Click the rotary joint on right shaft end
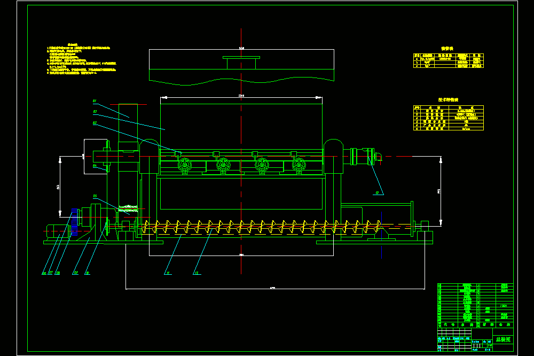Viewport: 534px width, 356px height. pos(363,157)
